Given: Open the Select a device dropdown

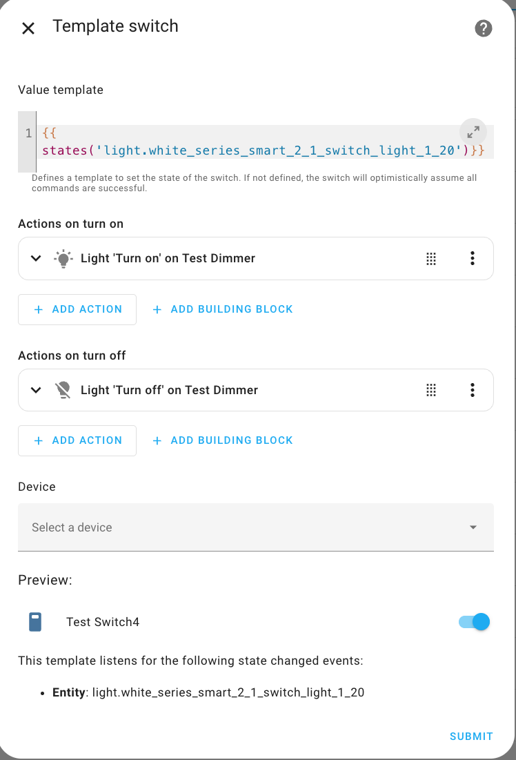Looking at the screenshot, I should coord(256,527).
